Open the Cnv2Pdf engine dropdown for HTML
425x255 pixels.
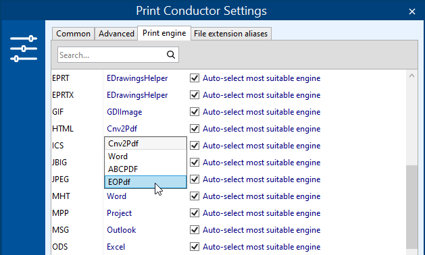click(x=122, y=129)
